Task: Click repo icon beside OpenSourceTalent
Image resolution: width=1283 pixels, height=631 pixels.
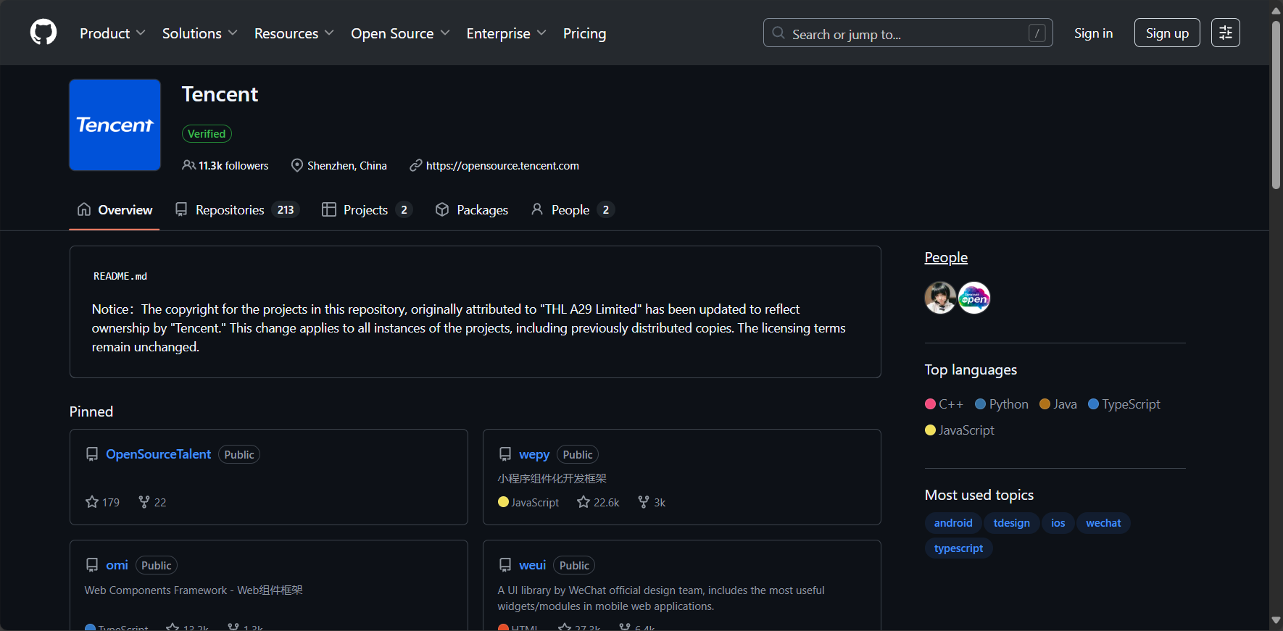Action: tap(92, 454)
